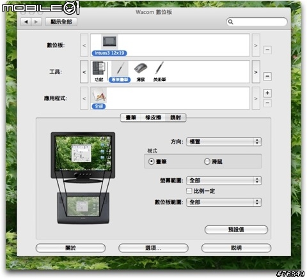Viewport: 307px width, 279px height.
Task: Open the 方向 orientation dropdown
Action: 224,142
